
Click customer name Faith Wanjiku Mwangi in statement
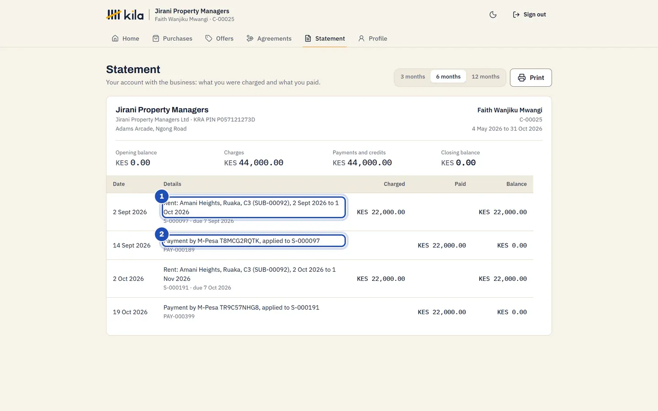tap(509, 110)
